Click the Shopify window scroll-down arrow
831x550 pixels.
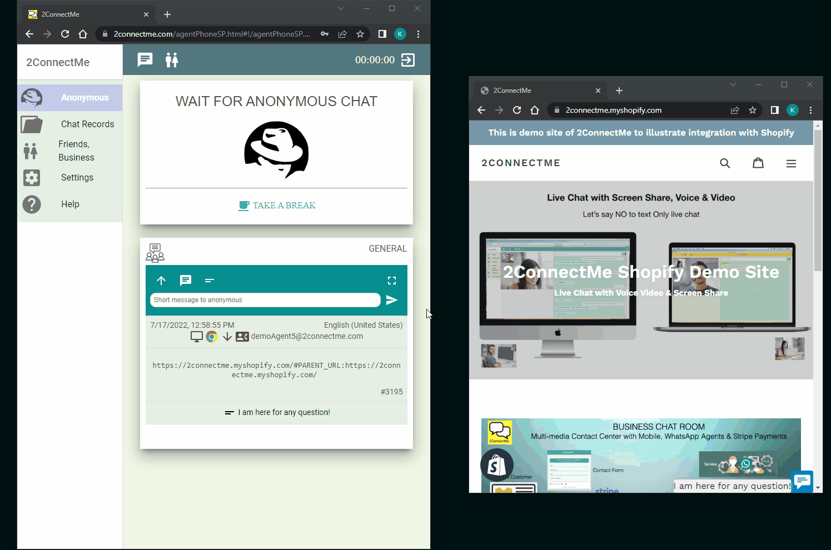point(818,488)
